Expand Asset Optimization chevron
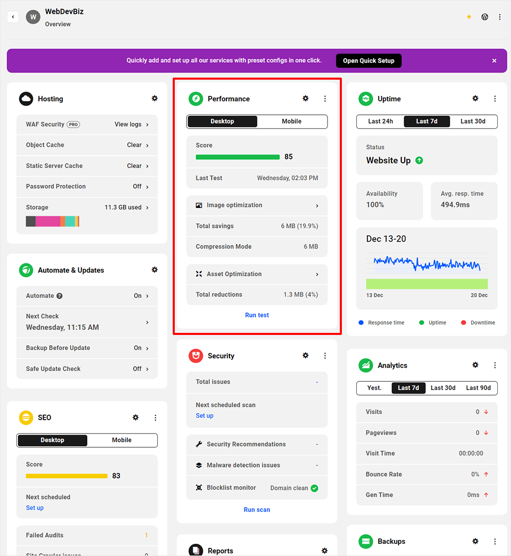Viewport: 511px width, 556px height. coord(317,275)
